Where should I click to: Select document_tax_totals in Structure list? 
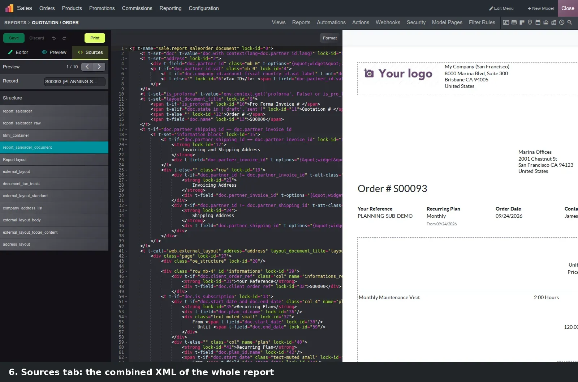[x=54, y=184]
